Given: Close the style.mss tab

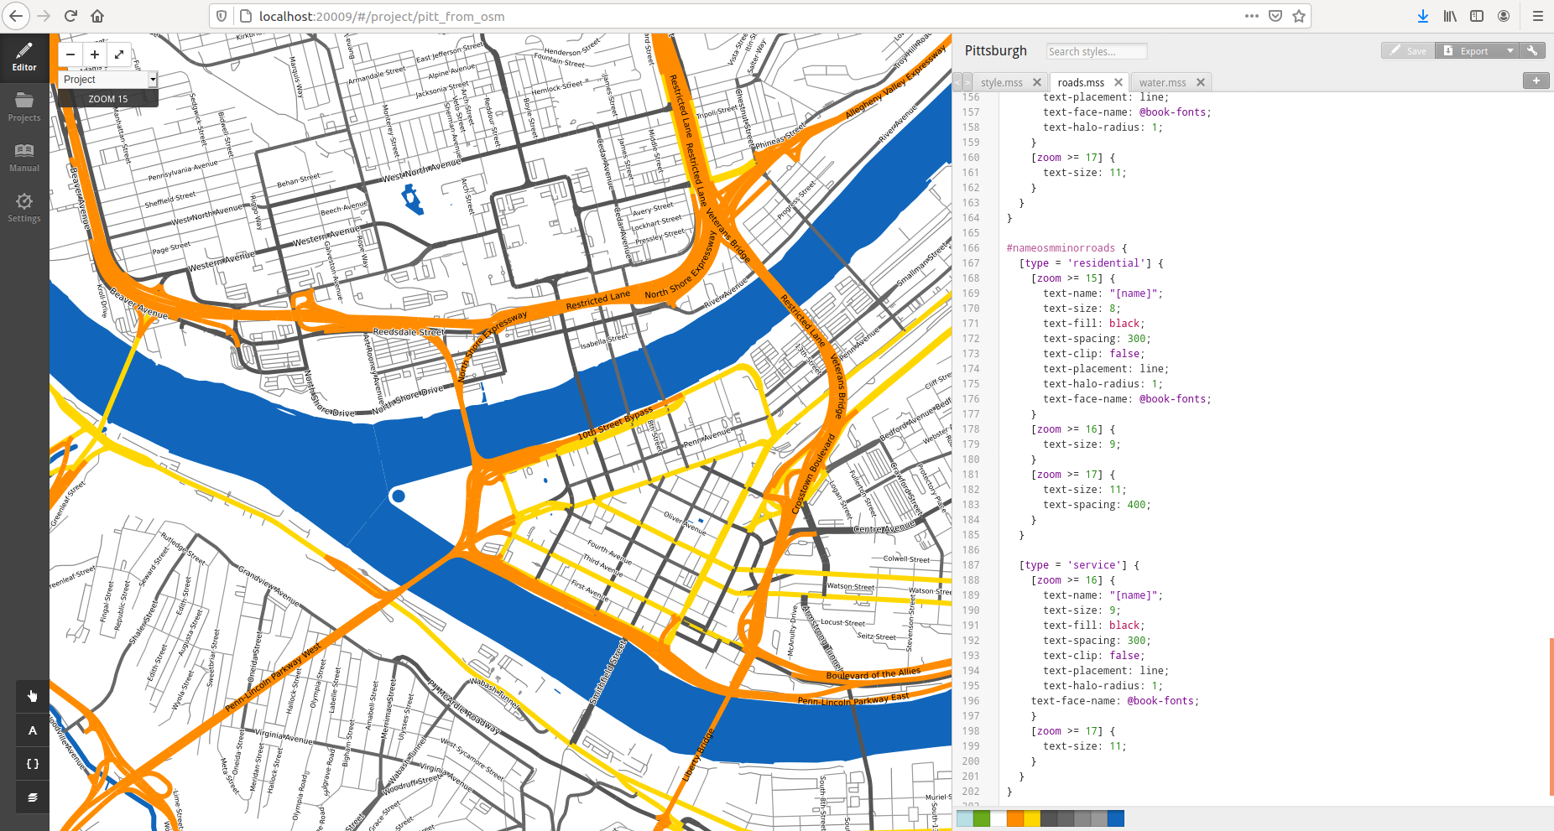Looking at the screenshot, I should [1037, 82].
